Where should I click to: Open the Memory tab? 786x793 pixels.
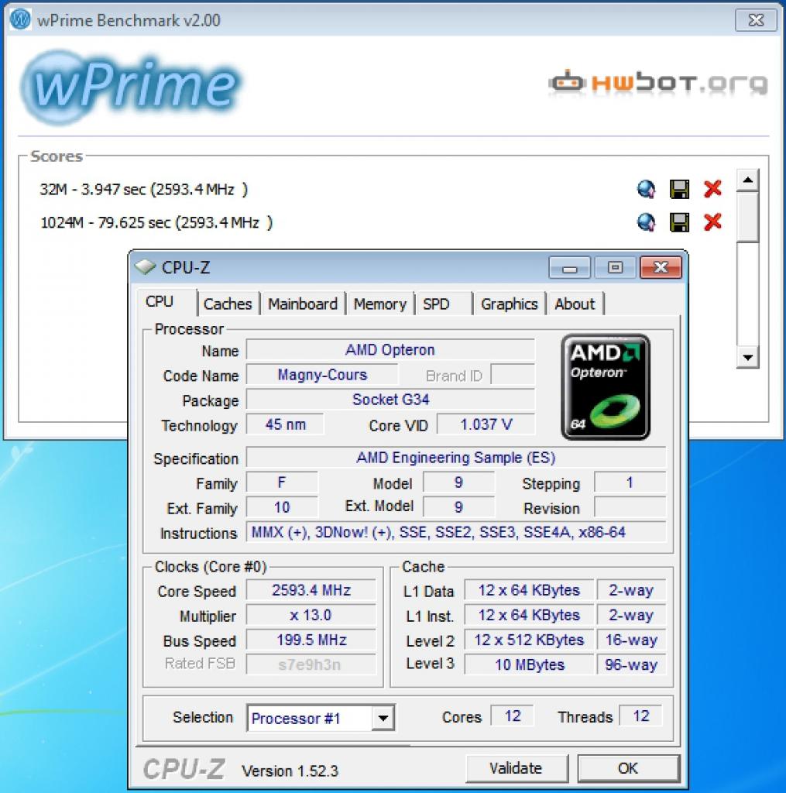[380, 304]
